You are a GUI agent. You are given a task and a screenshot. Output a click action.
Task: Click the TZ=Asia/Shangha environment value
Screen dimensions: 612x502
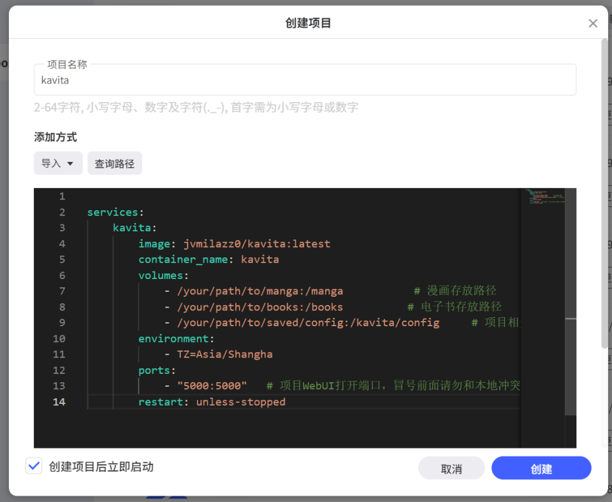[x=224, y=354]
